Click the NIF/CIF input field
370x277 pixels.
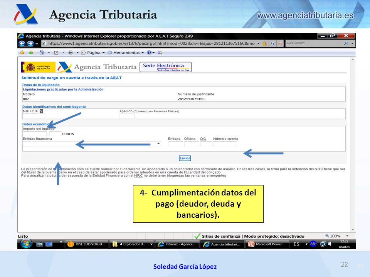[x=34, y=116]
